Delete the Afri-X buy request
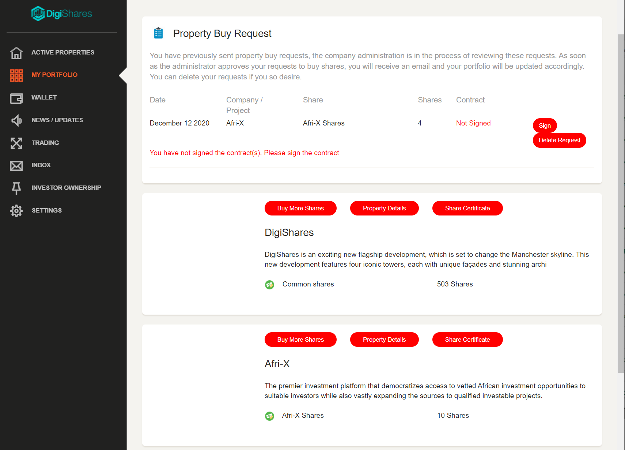The image size is (625, 450). click(x=559, y=140)
